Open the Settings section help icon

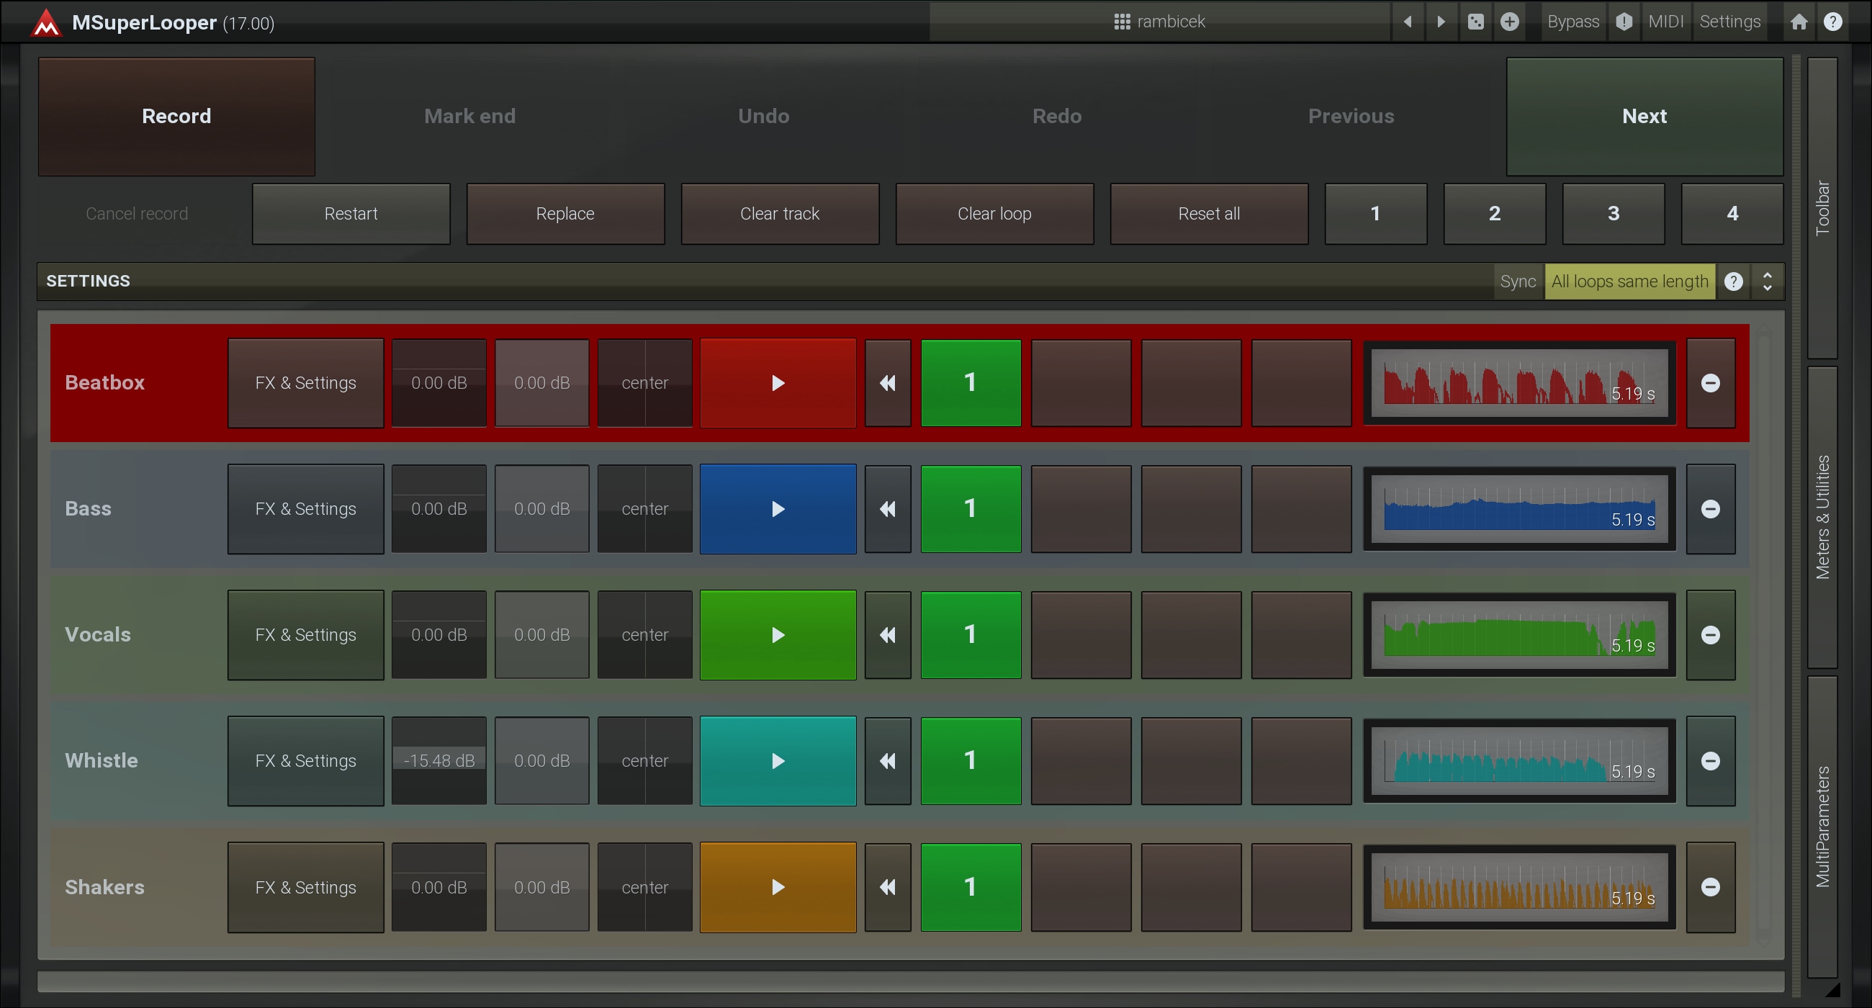coord(1733,282)
